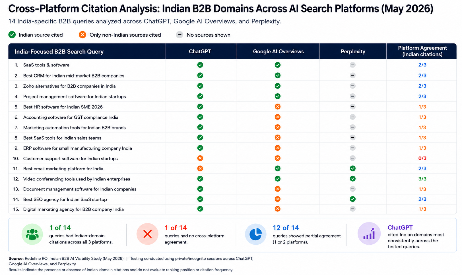Click Google orange X for Document management software row
The width and height of the screenshot is (462, 275).
[x=278, y=189]
